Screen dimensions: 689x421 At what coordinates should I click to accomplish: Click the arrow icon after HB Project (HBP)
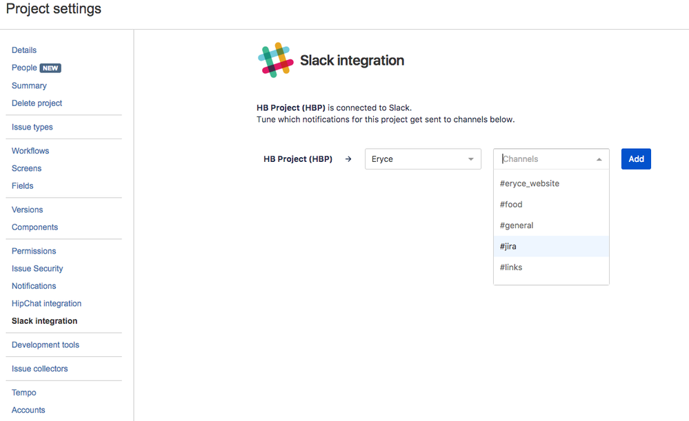tap(348, 159)
